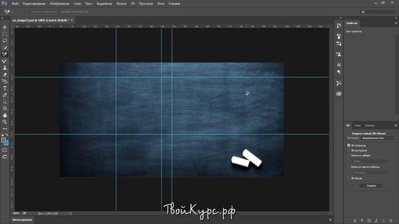Select the Move tool
This screenshot has width=399, height=224.
pyautogui.click(x=4, y=27)
